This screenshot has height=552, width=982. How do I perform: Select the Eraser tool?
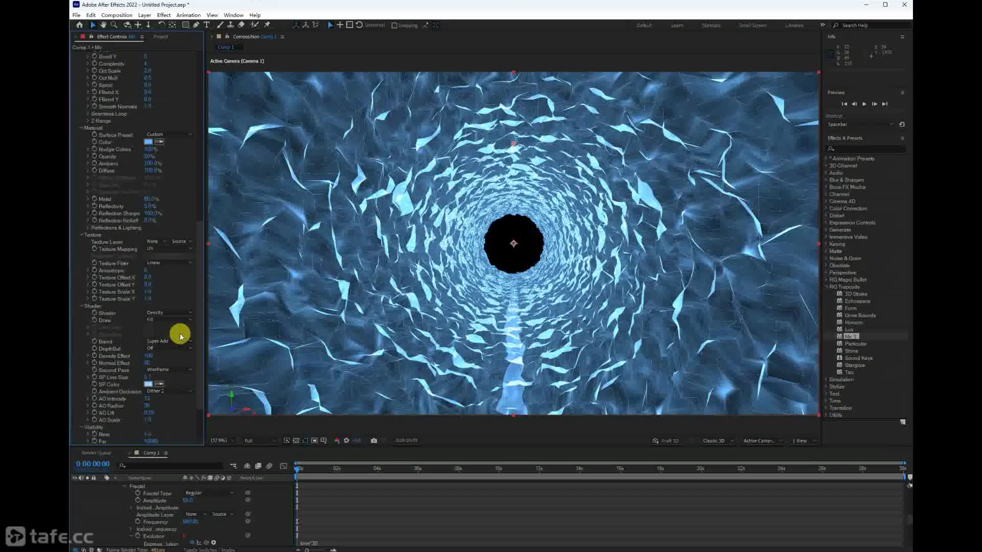(x=241, y=25)
